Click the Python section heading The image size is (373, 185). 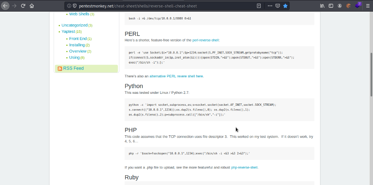click(x=134, y=86)
